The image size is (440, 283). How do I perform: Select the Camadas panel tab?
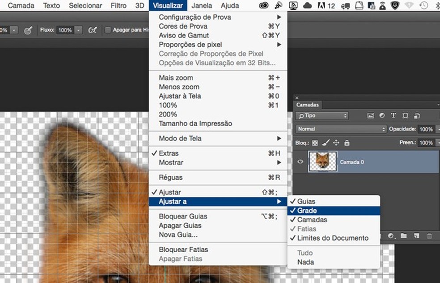click(x=308, y=105)
